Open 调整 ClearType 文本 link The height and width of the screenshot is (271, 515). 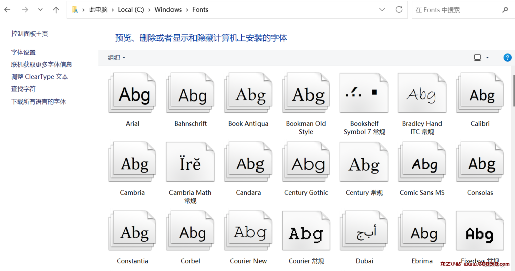pyautogui.click(x=39, y=77)
